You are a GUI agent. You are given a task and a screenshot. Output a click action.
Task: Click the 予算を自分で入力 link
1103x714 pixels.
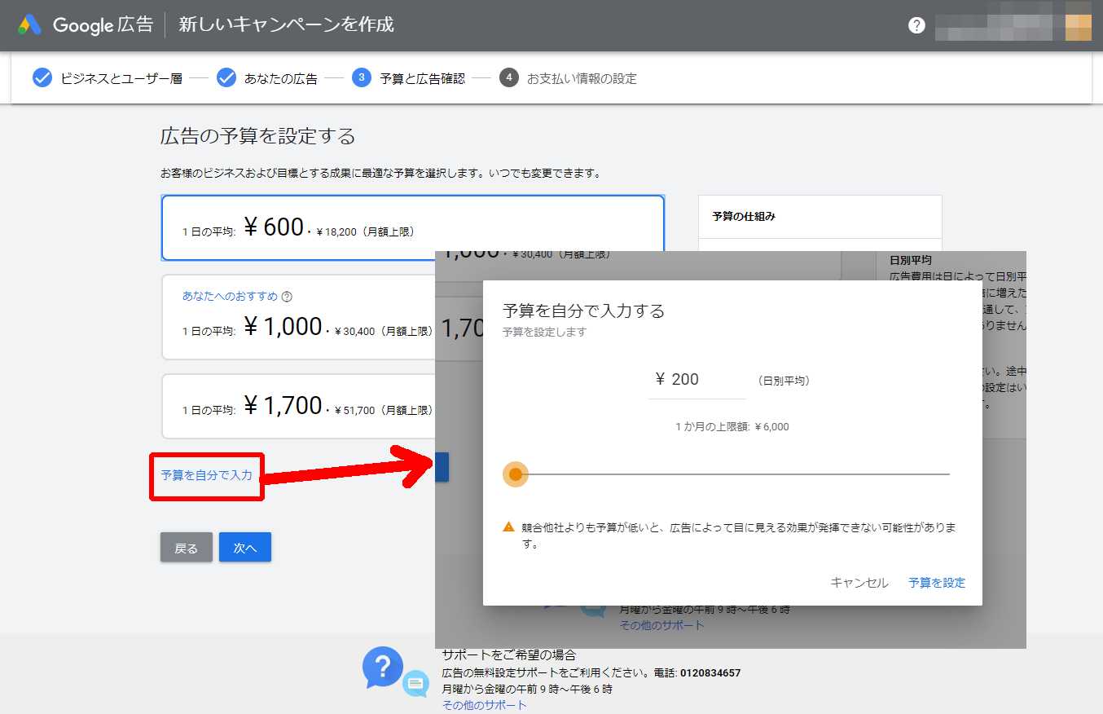coord(206,475)
